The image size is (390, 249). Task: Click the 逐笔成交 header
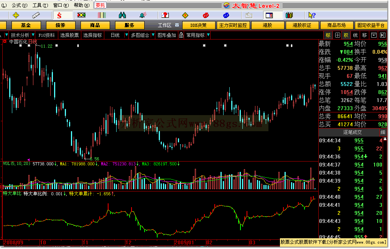(352, 132)
